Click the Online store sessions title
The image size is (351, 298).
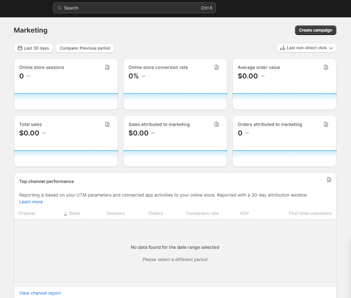42,68
